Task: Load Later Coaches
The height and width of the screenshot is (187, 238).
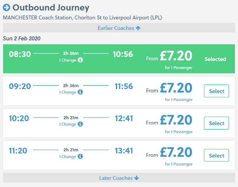Action: [x=116, y=178]
